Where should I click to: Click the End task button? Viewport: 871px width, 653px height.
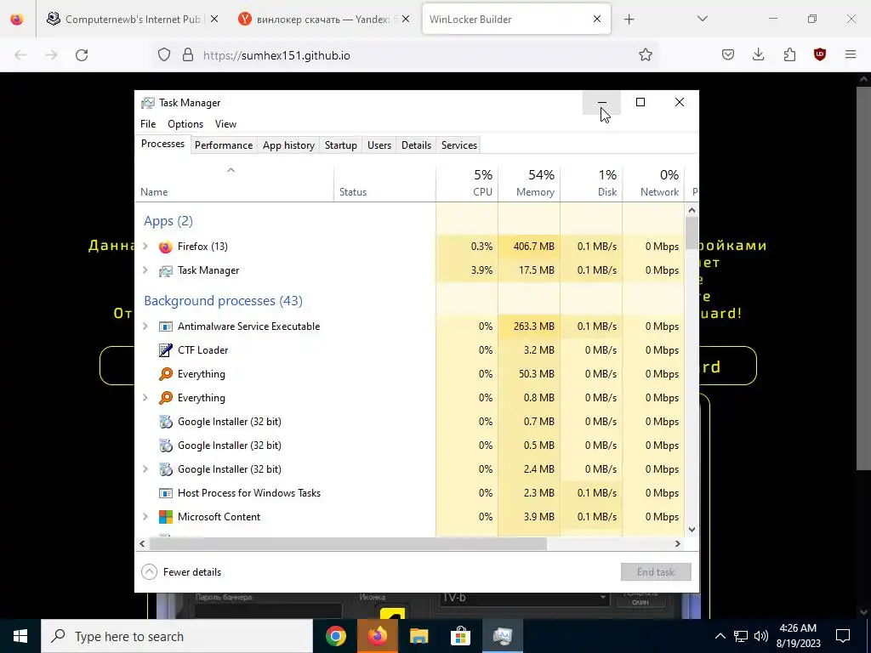[656, 572]
